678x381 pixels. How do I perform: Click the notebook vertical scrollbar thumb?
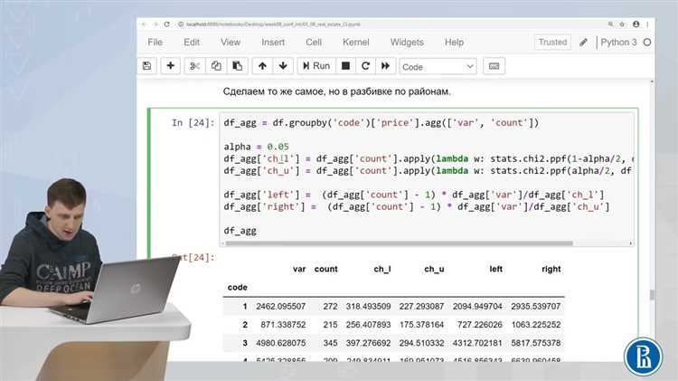click(652, 295)
